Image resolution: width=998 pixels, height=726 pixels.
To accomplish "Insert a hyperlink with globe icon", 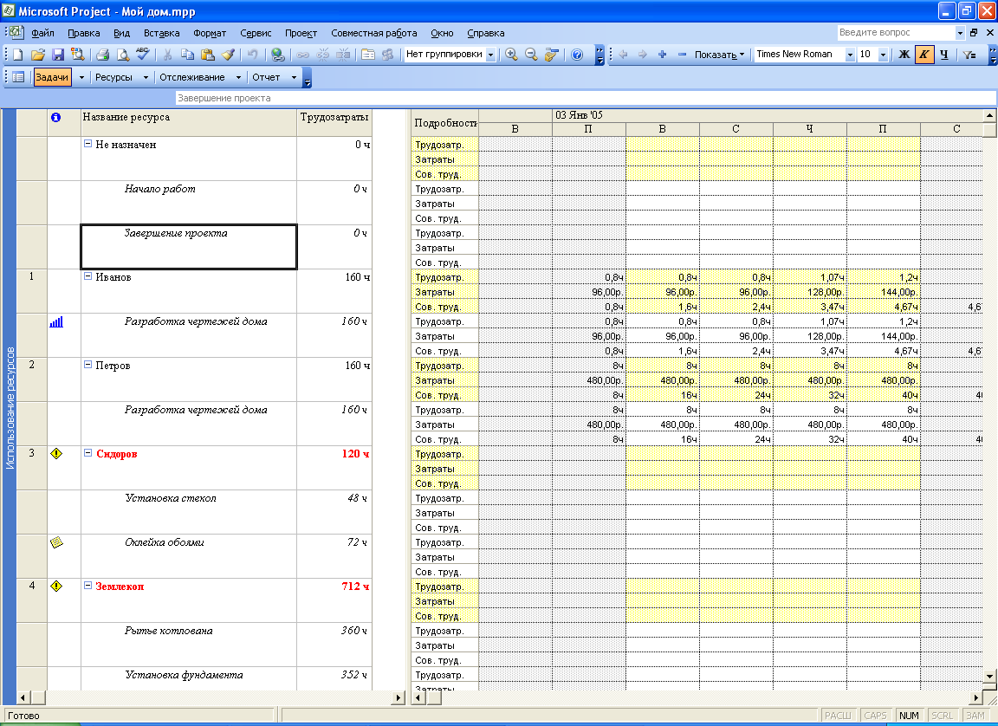I will (277, 55).
